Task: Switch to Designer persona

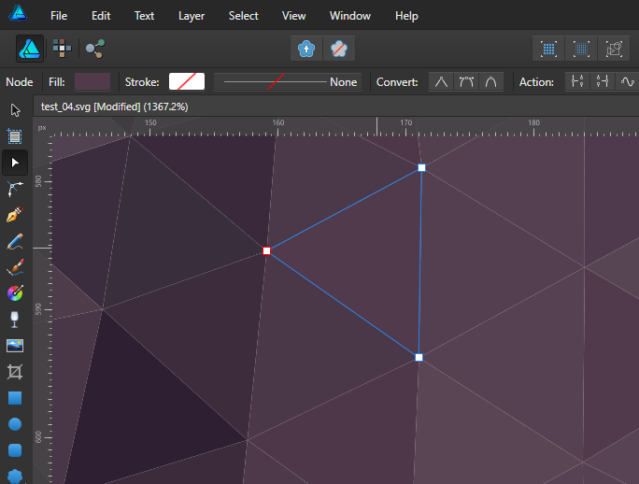Action: (30, 49)
